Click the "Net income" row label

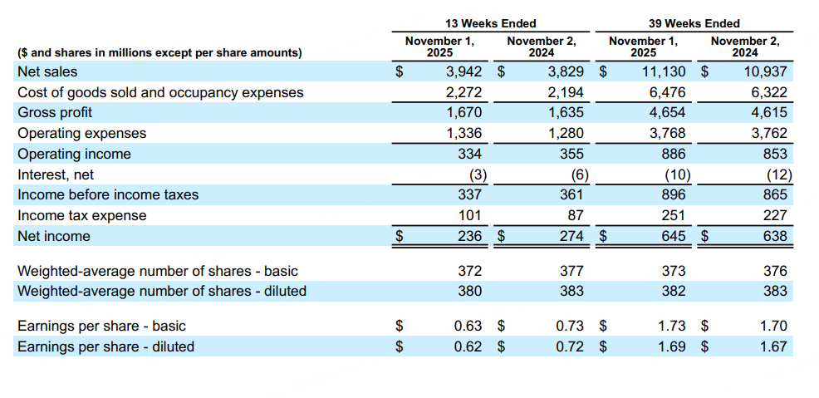click(x=54, y=236)
